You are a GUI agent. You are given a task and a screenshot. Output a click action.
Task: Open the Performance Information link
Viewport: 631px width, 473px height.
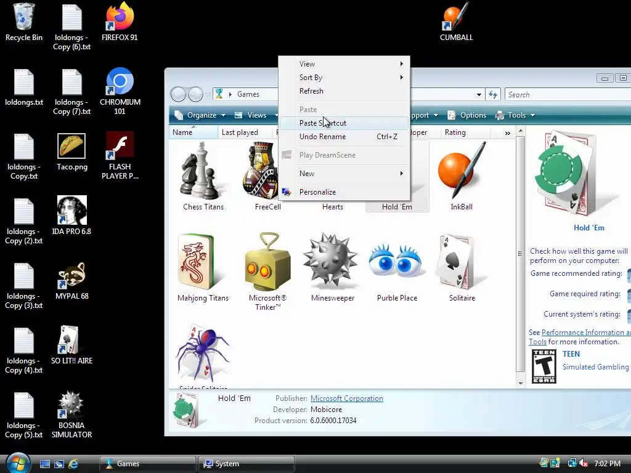[x=585, y=332]
